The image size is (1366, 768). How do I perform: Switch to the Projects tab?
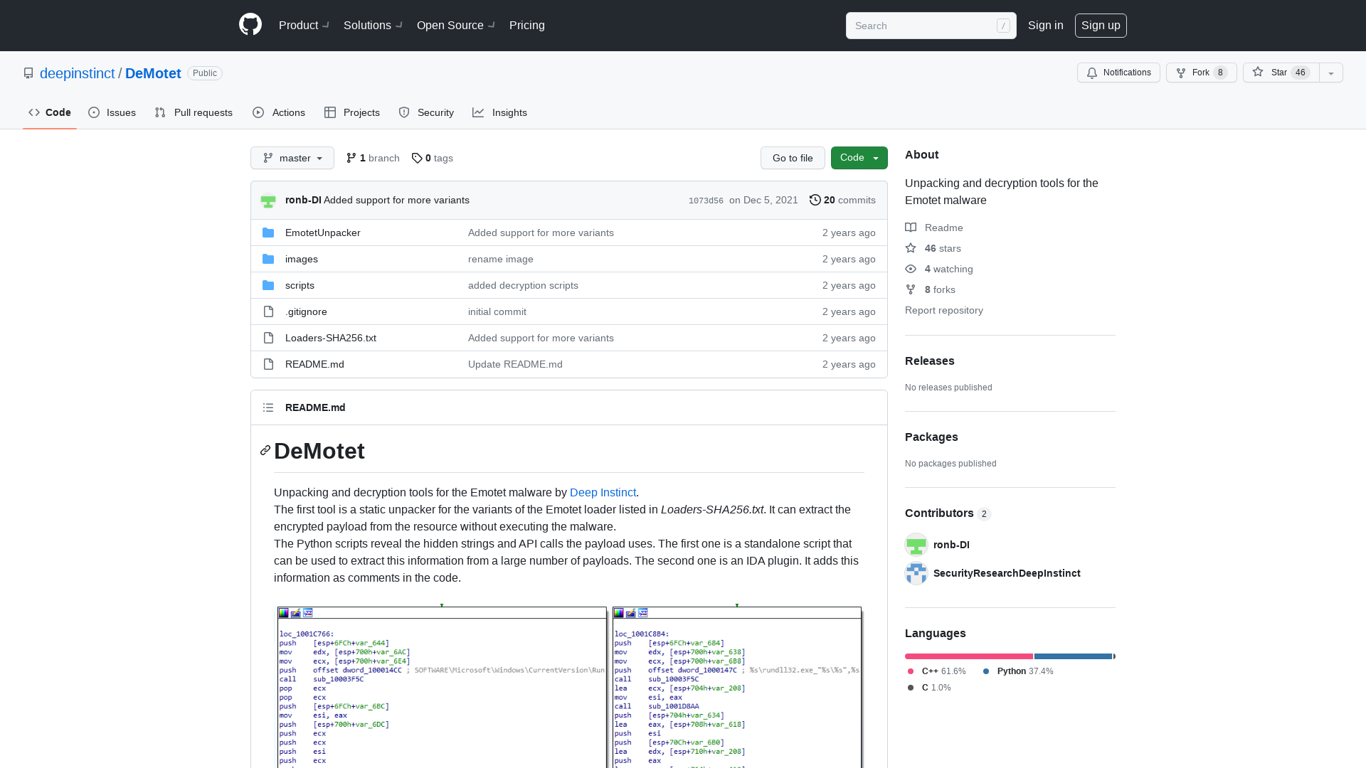352,112
